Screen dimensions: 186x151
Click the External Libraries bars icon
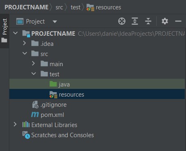click(x=26, y=125)
